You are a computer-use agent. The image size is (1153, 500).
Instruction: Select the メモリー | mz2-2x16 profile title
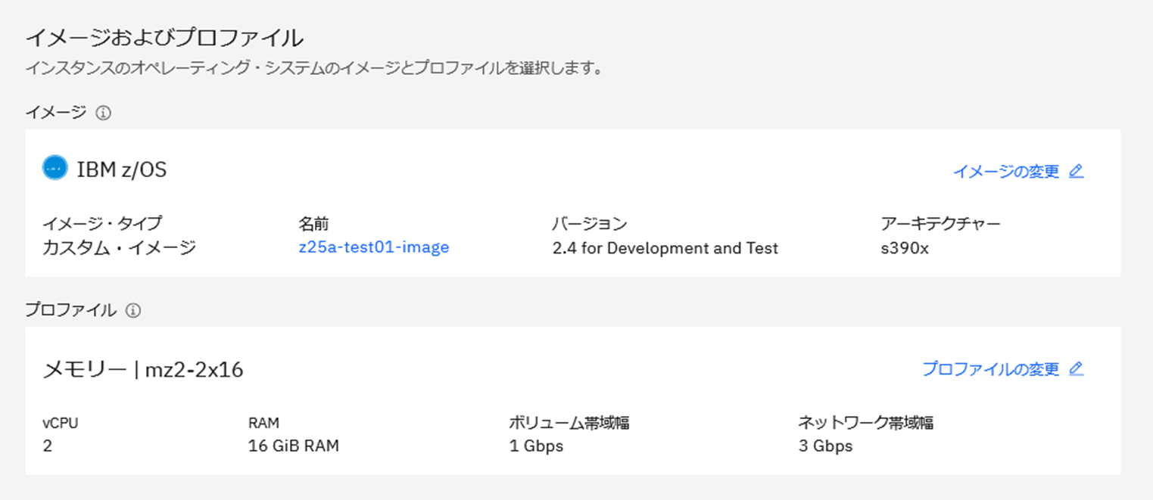click(x=143, y=370)
